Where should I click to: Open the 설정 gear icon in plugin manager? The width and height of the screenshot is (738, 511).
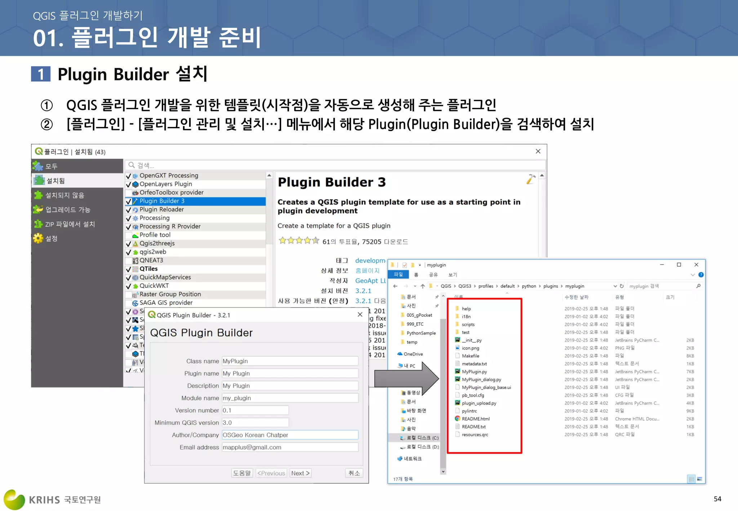[38, 238]
